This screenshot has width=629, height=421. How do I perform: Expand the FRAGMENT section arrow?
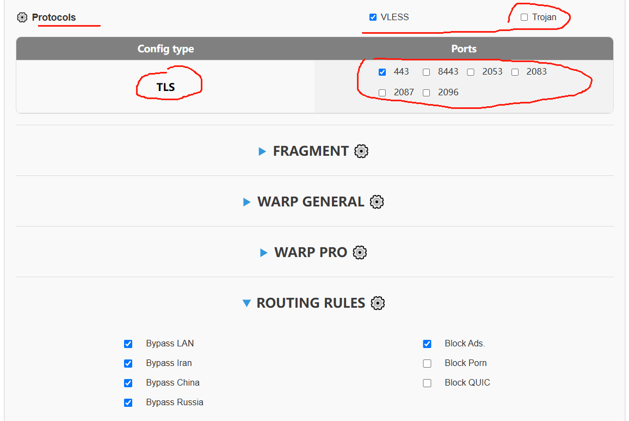click(x=263, y=151)
